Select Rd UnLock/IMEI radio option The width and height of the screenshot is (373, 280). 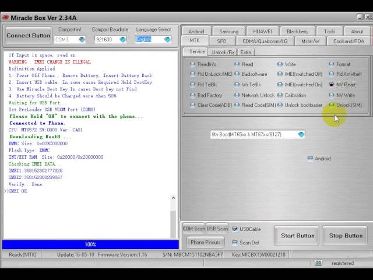click(211, 74)
